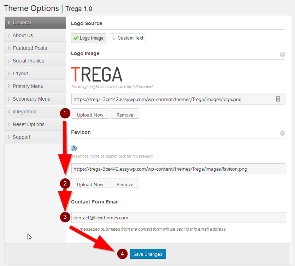The width and height of the screenshot is (295, 266).
Task: Click Upload Now for the favicon
Action: pos(90,183)
